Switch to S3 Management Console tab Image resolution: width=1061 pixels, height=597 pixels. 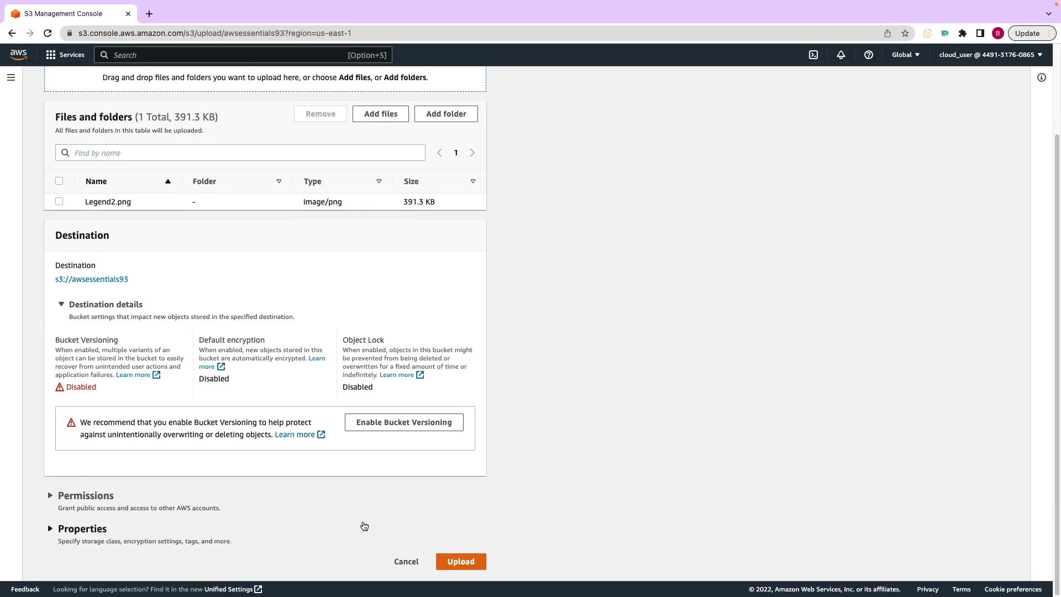pos(64,13)
